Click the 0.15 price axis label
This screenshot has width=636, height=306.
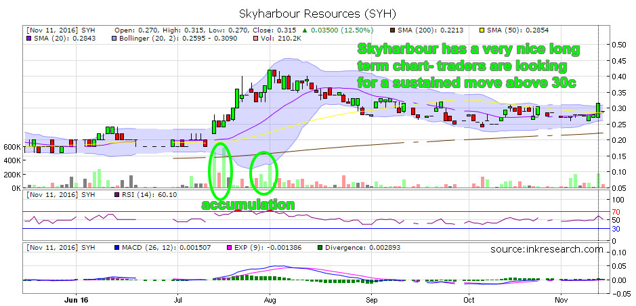(618, 156)
